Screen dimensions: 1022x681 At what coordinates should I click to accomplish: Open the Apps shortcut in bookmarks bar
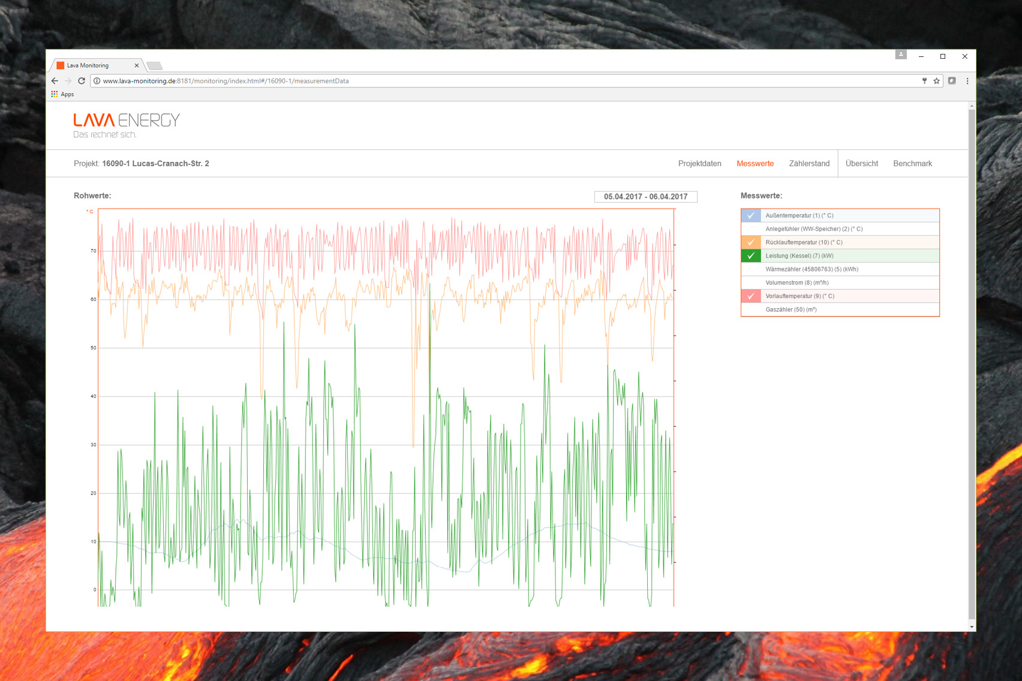tap(62, 94)
